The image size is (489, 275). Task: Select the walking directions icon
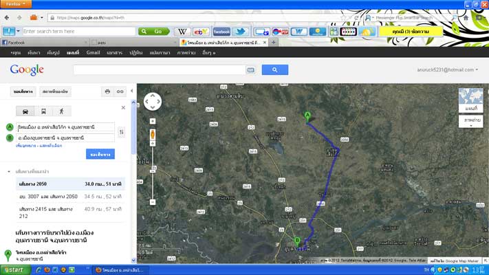pyautogui.click(x=61, y=111)
